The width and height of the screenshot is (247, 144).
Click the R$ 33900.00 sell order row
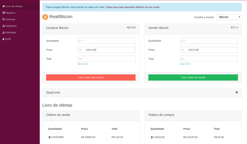point(91,137)
